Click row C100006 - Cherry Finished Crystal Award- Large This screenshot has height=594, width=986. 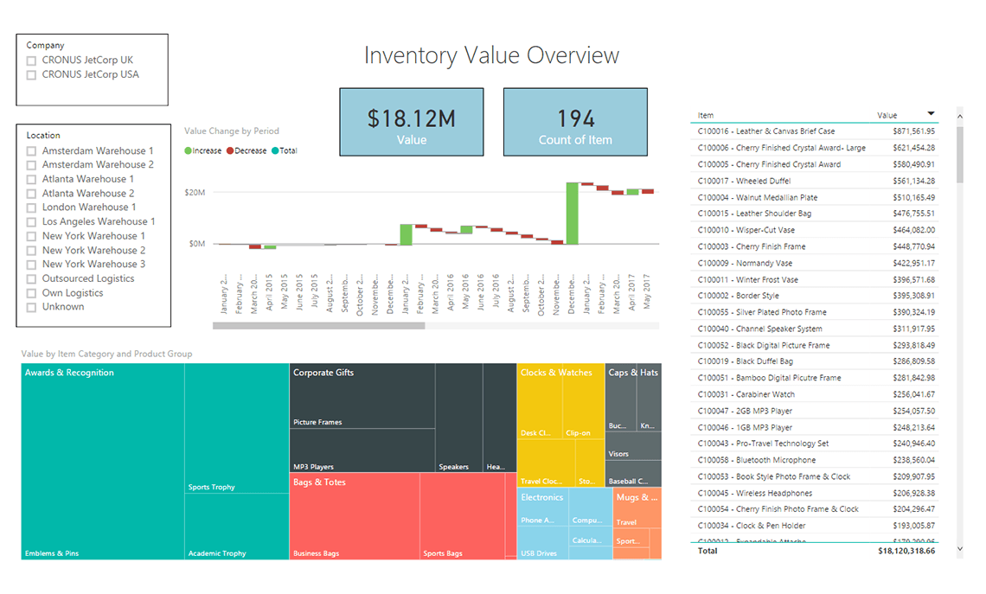[816, 148]
